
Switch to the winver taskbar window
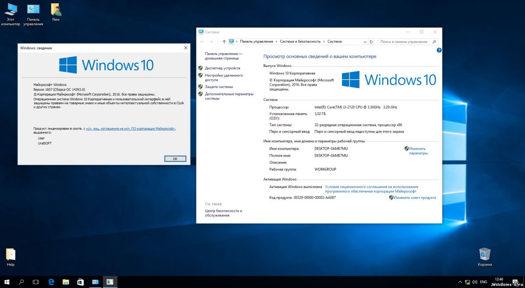110,282
